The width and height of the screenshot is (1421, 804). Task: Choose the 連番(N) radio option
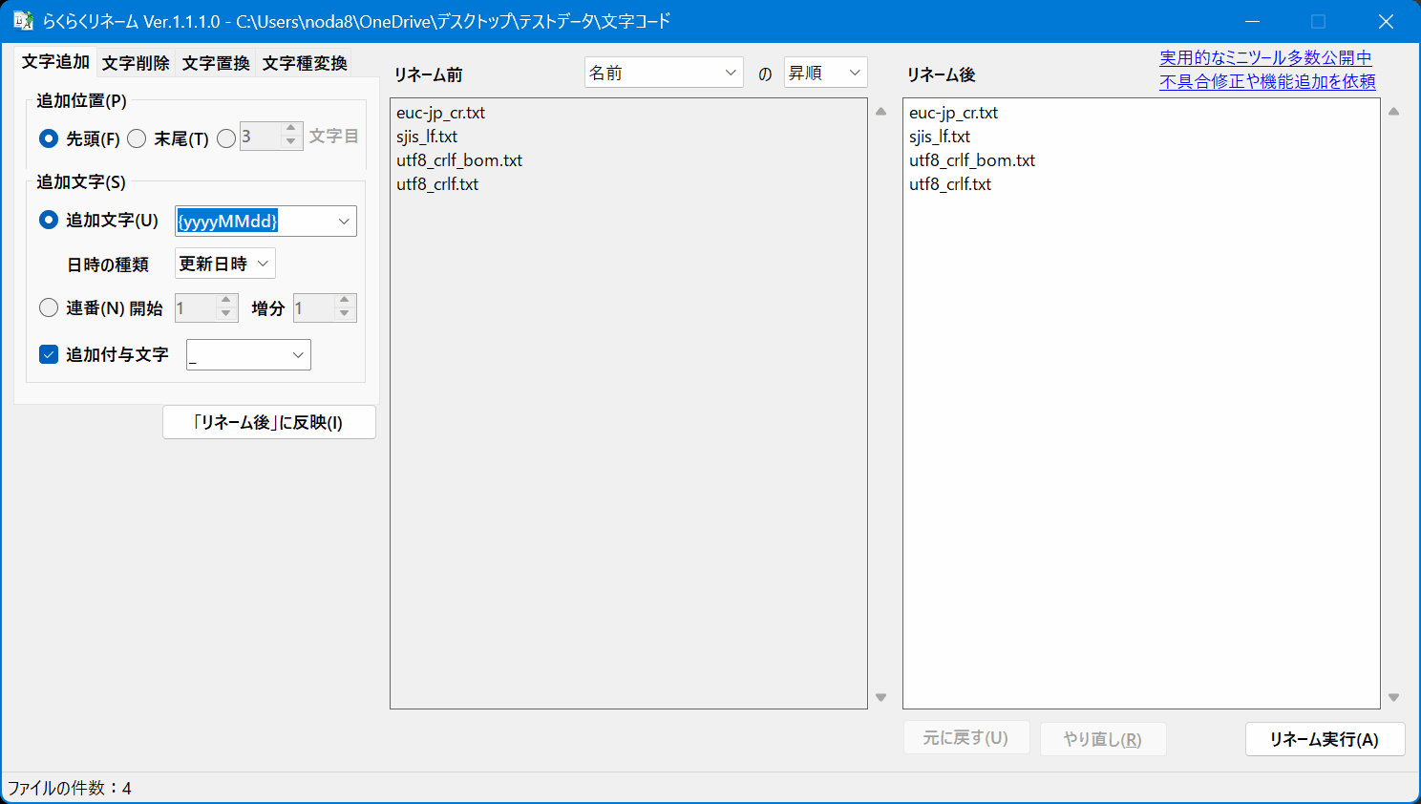(x=49, y=307)
